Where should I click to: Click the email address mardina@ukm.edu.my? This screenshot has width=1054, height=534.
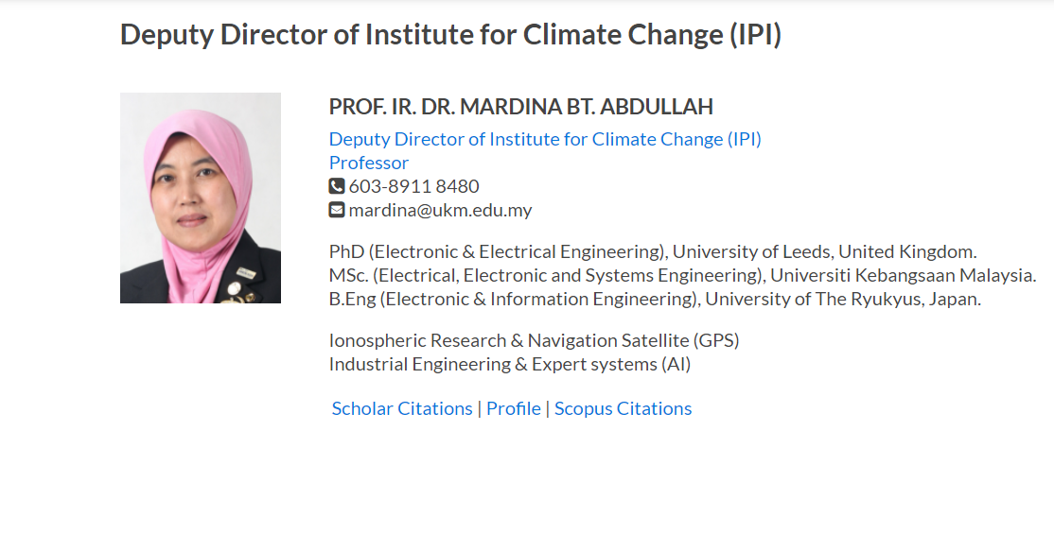[441, 210]
